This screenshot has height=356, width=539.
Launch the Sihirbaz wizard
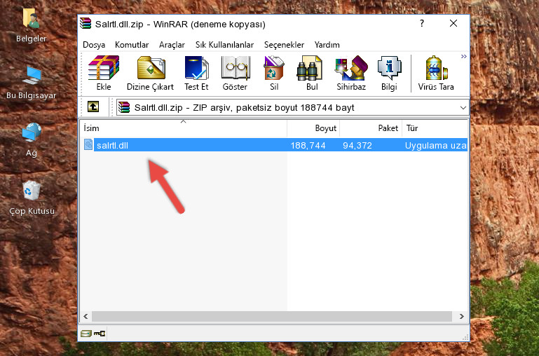pos(351,73)
